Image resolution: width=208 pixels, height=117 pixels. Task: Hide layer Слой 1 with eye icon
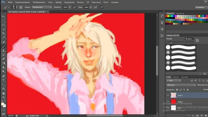(168, 95)
